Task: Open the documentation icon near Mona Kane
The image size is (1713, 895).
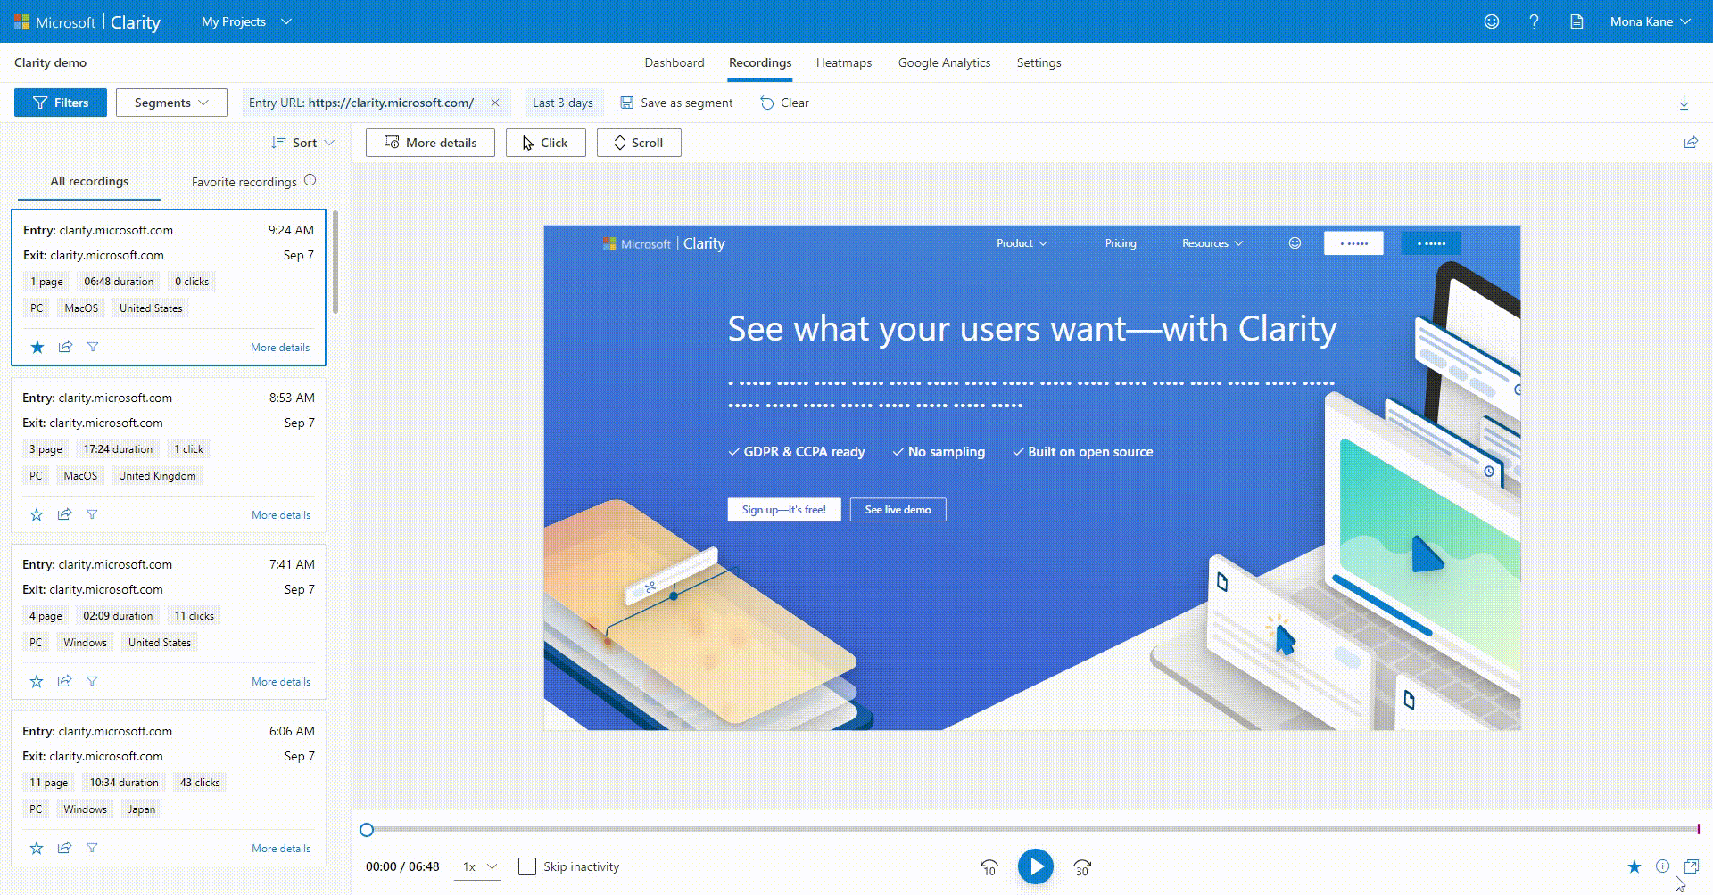Action: (1576, 21)
